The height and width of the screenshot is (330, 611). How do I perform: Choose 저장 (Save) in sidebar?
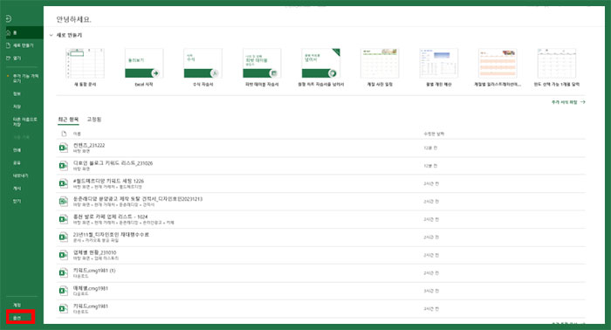[17, 107]
